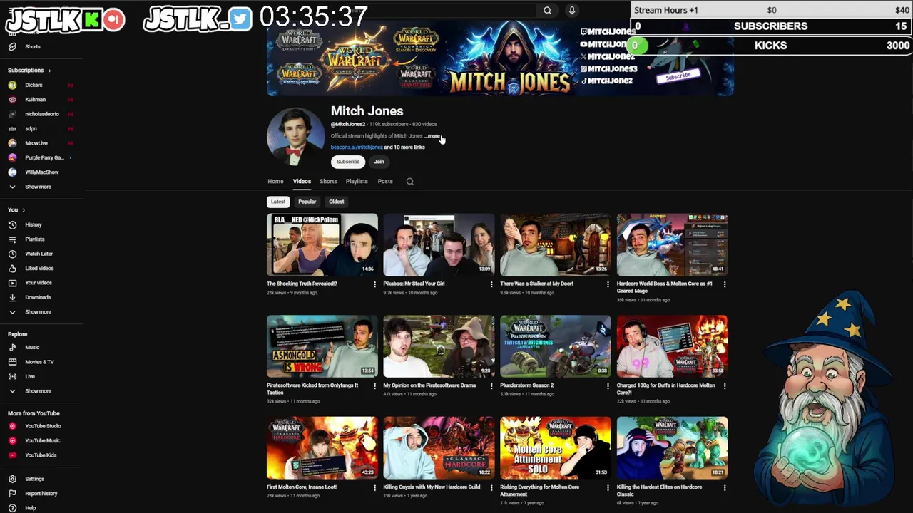
Task: Click Mitch Jones channel avatar
Action: (295, 136)
